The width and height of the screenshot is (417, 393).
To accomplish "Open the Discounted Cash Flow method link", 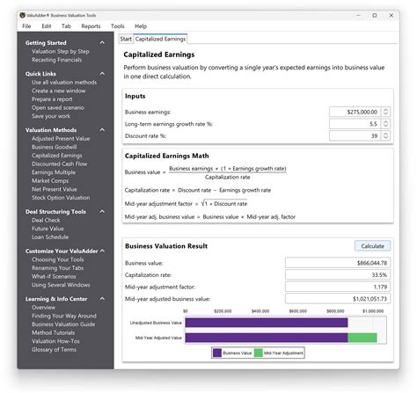I will tap(60, 164).
